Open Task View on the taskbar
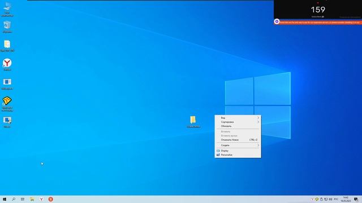 coord(23,199)
